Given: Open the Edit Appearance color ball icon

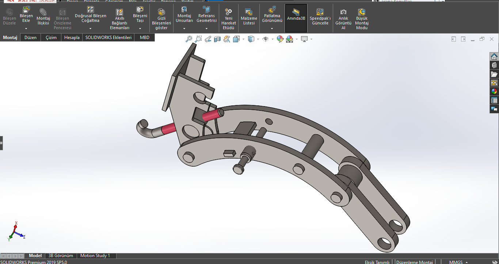Looking at the screenshot, I should tap(280, 39).
